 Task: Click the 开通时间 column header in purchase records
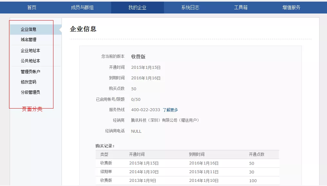point(137,154)
